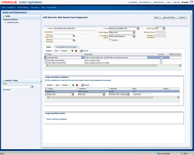Screen dimensions: 194x155
Task: Open Actions menu in Conditions toolbar
Action: pyautogui.click(x=50, y=85)
